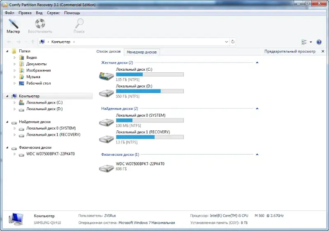Click the Восстановить lifebuoy icon
Viewport: 329px width, 231px height.
pos(40,23)
